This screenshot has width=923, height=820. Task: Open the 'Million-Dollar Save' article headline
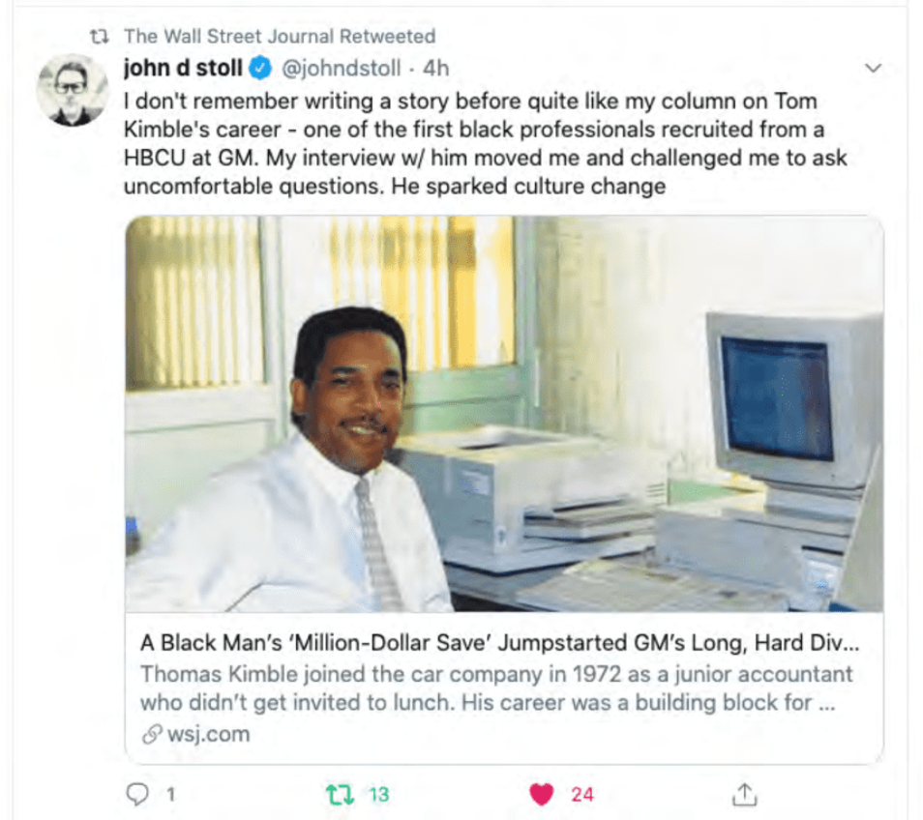tap(500, 643)
